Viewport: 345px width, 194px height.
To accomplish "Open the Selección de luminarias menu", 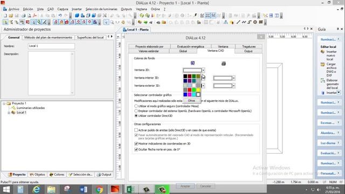I will tap(101, 9).
